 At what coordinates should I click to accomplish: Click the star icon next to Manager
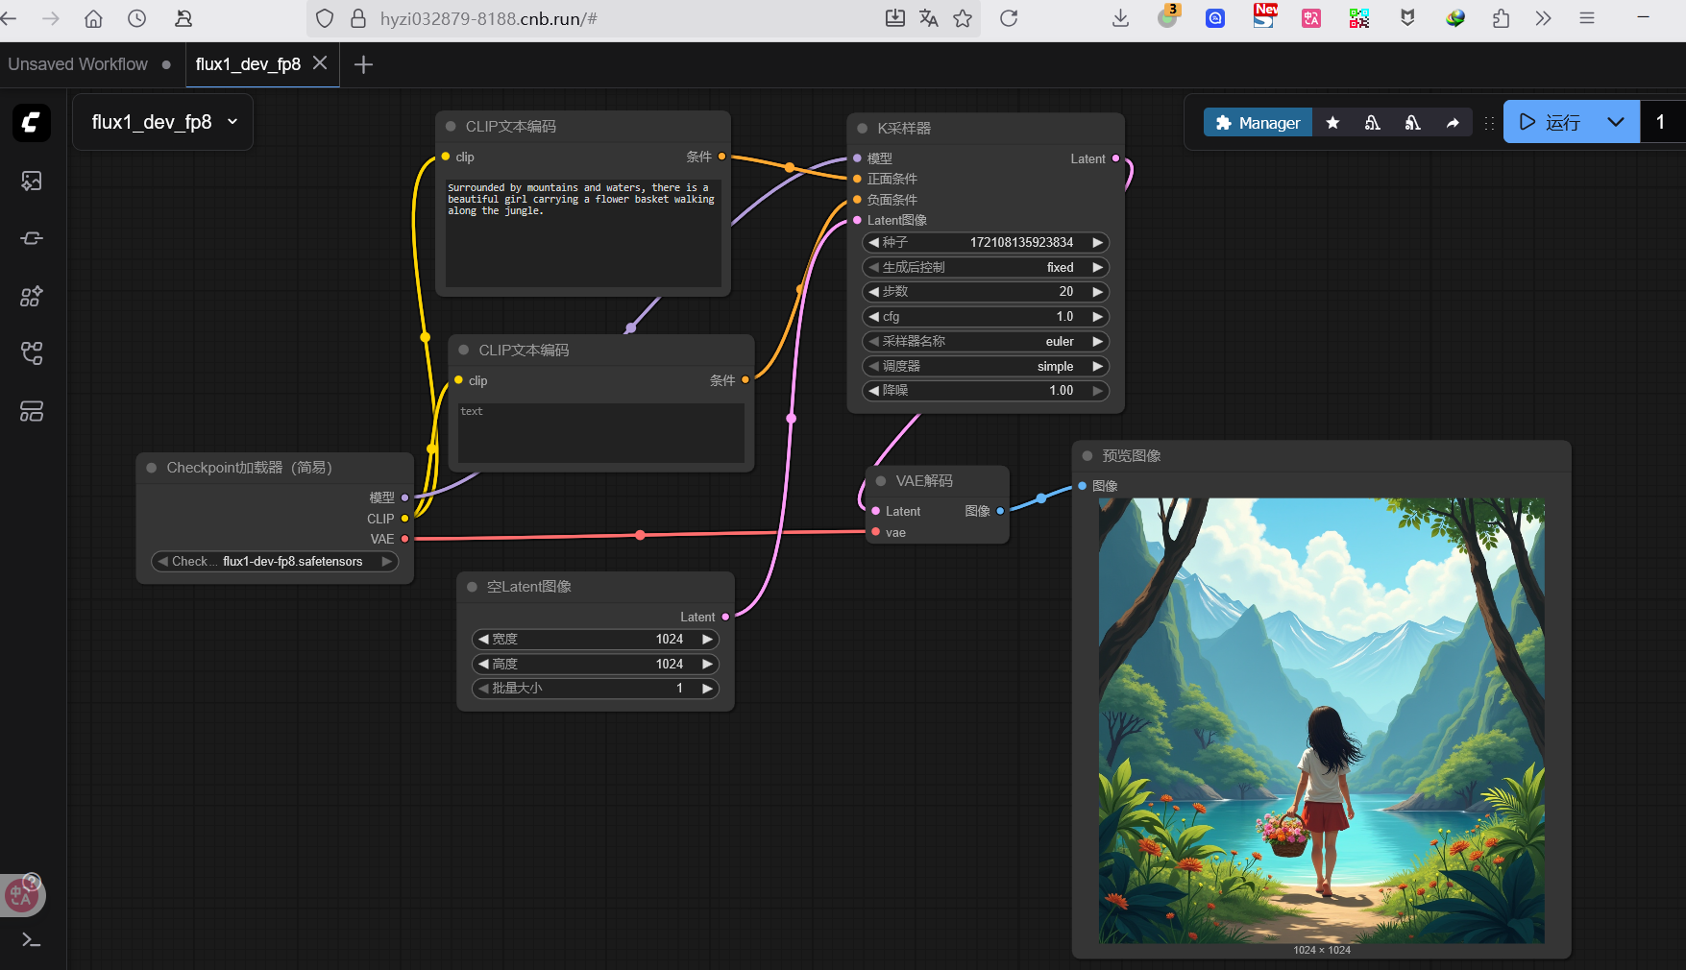pos(1332,123)
